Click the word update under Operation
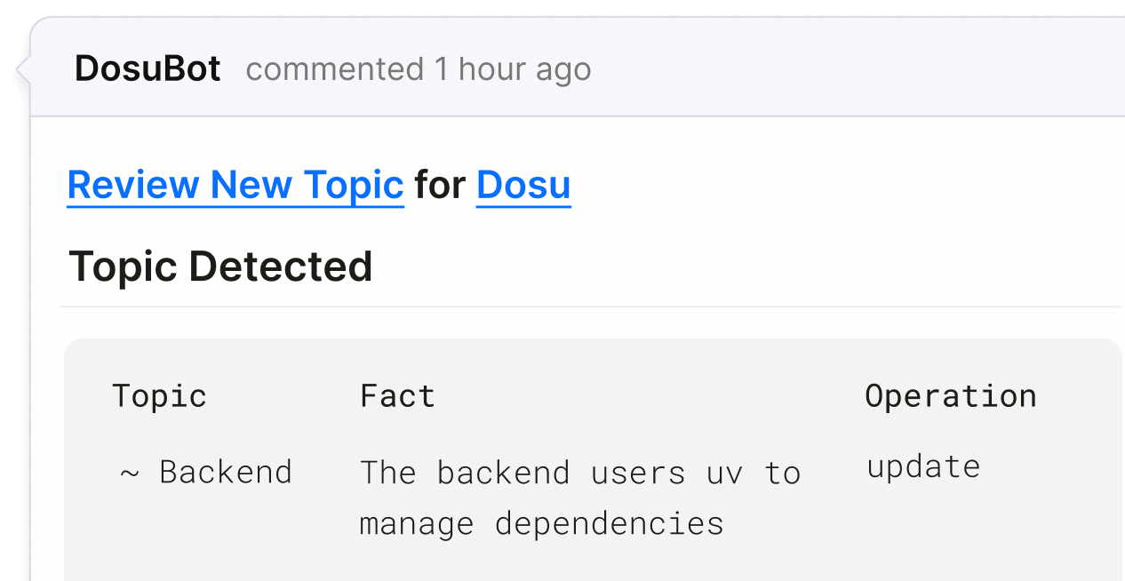This screenshot has height=581, width=1125. coord(923,466)
